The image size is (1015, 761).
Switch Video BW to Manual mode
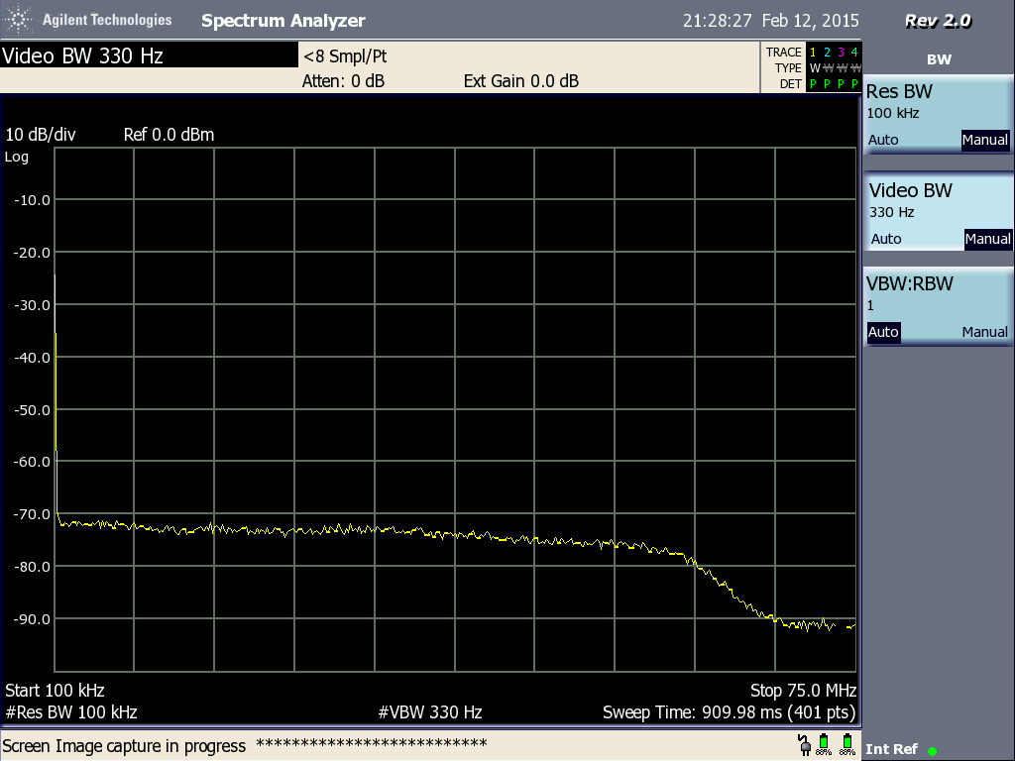[x=987, y=239]
